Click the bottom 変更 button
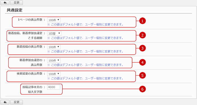The height and width of the screenshot is (105, 197). 16,102
